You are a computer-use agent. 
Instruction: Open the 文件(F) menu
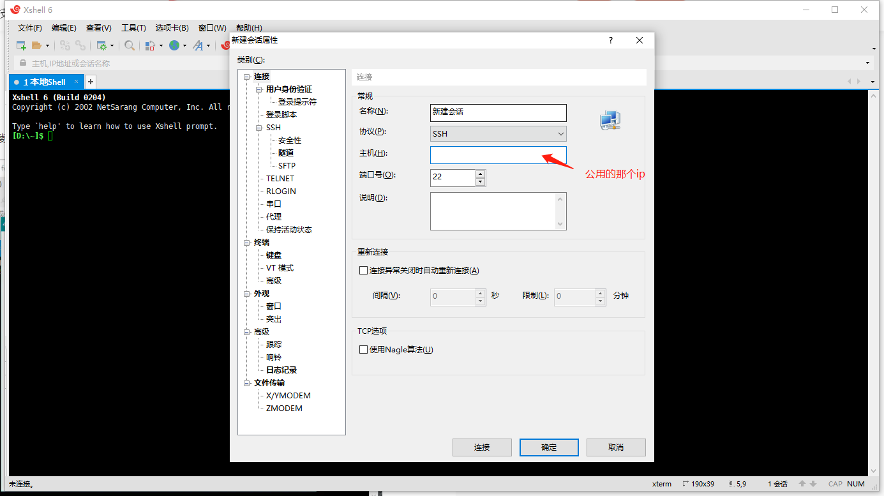click(30, 28)
